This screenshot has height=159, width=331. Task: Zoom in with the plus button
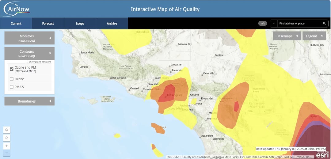point(7,146)
